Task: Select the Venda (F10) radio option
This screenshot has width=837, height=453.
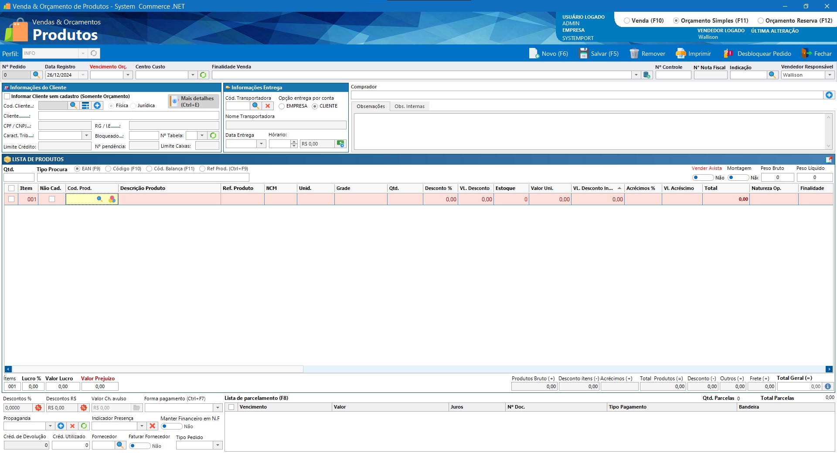Action: click(627, 20)
